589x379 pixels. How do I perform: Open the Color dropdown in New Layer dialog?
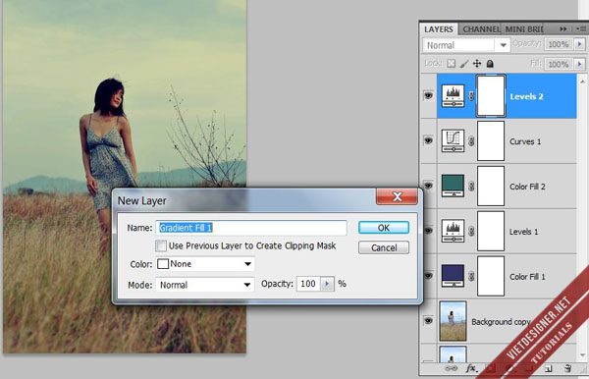tap(205, 264)
